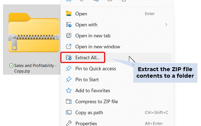Click the Open in new tab icon
201x126 pixels.
69,36
